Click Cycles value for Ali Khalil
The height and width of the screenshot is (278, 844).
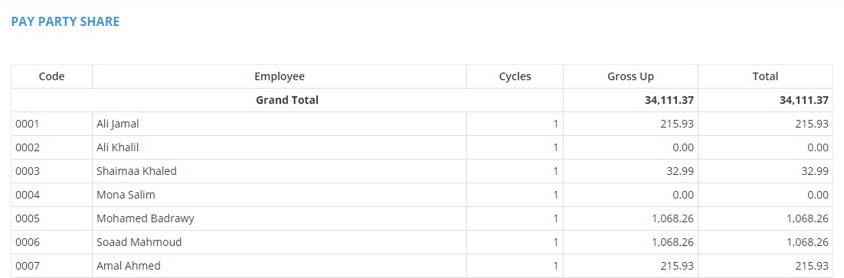[555, 147]
